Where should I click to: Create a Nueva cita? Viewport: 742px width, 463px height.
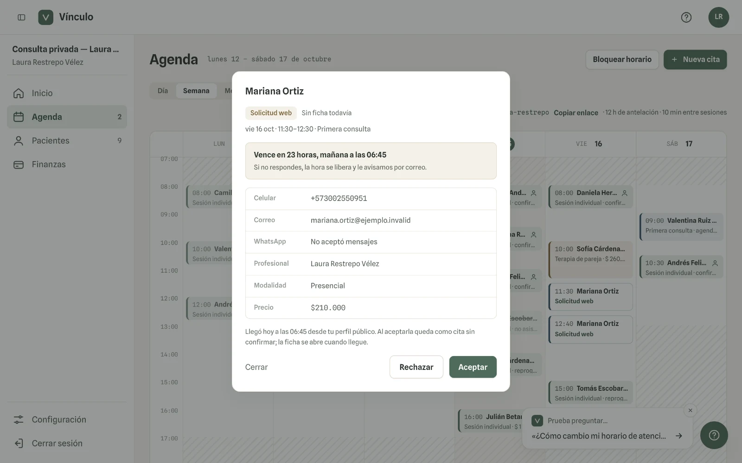(695, 59)
